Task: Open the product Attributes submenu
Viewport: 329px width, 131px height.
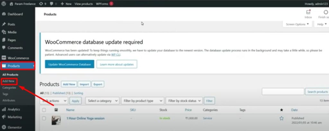Action: 9,100
